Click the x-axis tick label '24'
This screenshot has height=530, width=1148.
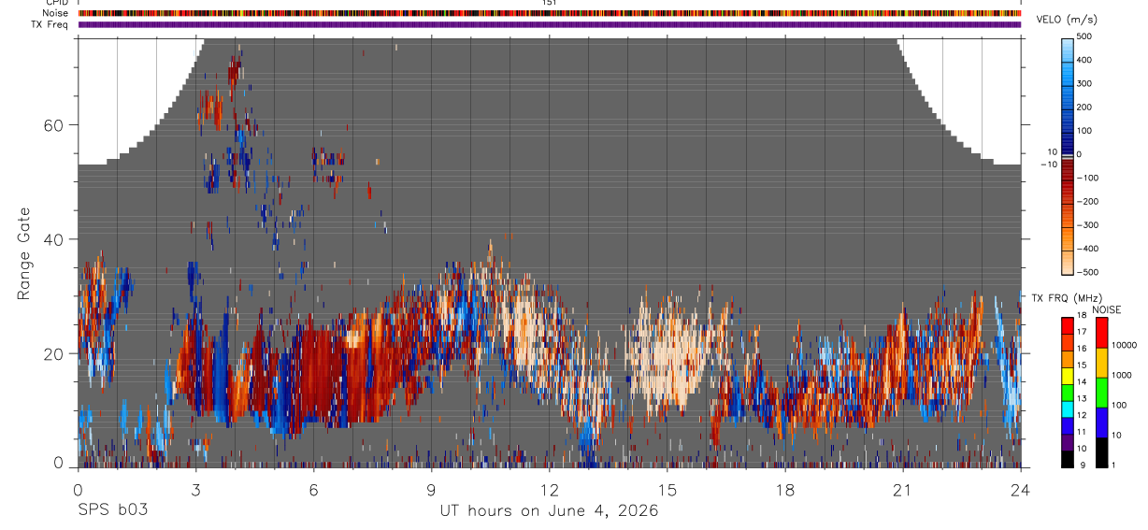1021,489
